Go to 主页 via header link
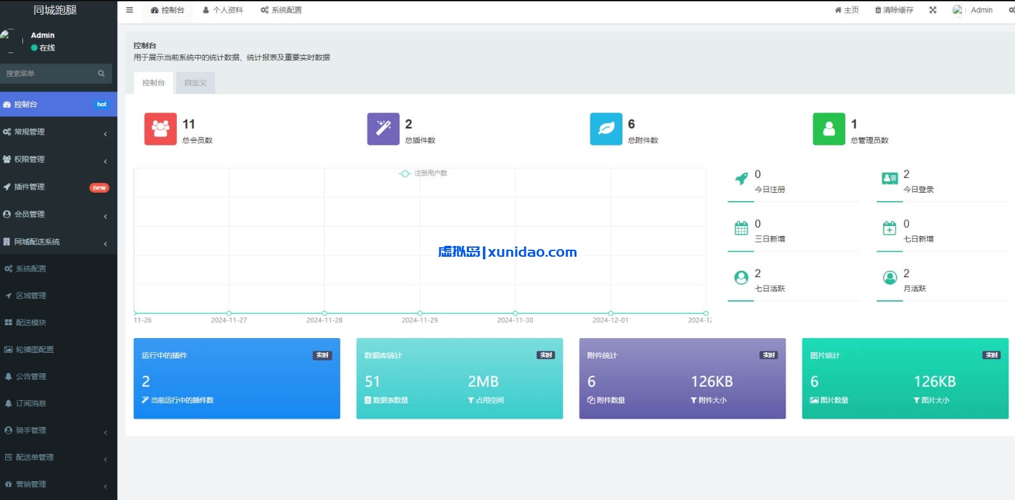This screenshot has width=1015, height=500. [x=847, y=10]
